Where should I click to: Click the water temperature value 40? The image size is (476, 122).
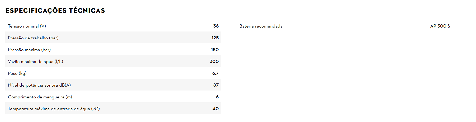click(215, 109)
